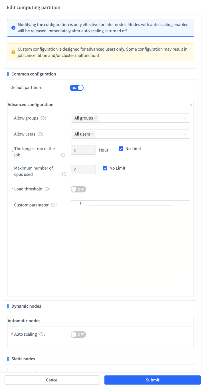202x386 pixels.
Task: Remove the All groups tag
Action: [96, 118]
